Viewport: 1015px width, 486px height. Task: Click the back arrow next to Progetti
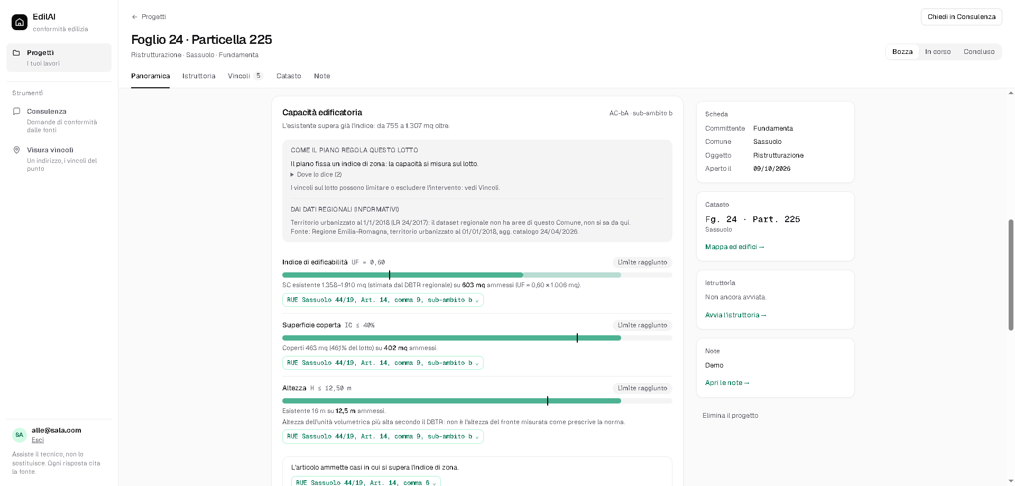pos(135,17)
